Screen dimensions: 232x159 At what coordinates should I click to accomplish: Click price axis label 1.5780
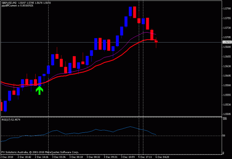click(227, 9)
